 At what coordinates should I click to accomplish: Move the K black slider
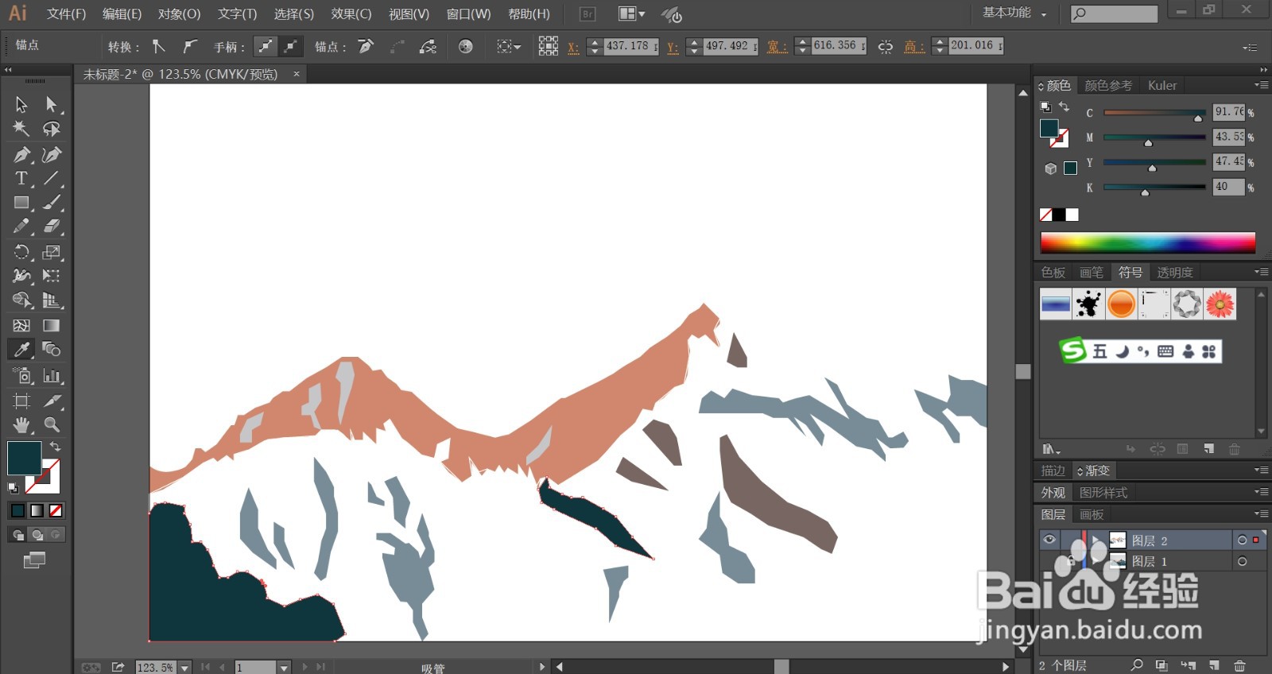tap(1145, 192)
